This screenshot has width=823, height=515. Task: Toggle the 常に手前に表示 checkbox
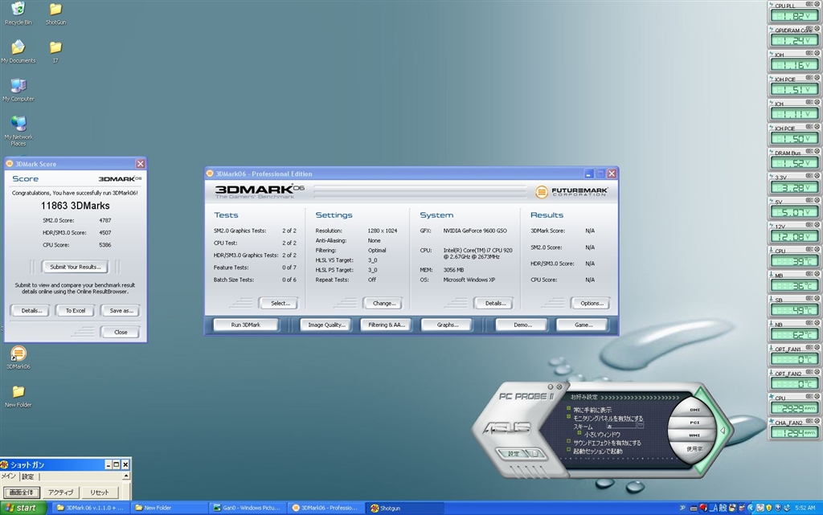(x=569, y=409)
